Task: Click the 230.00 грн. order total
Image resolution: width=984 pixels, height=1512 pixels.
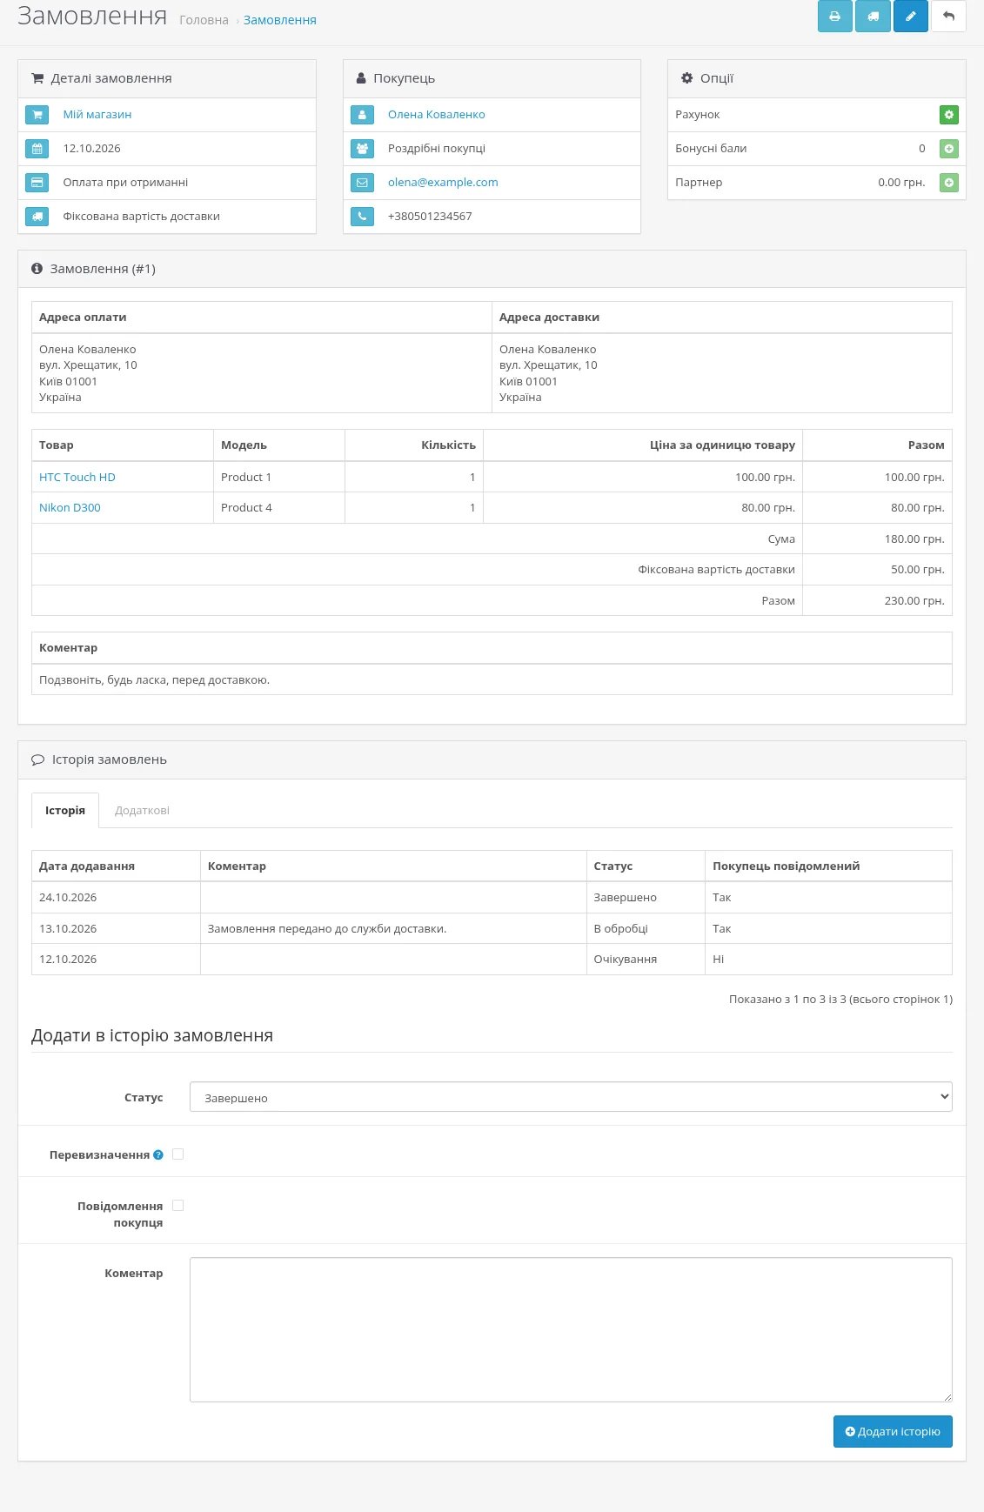Action: (x=914, y=601)
